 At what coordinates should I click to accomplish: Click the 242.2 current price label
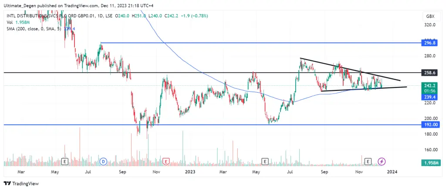[430, 86]
